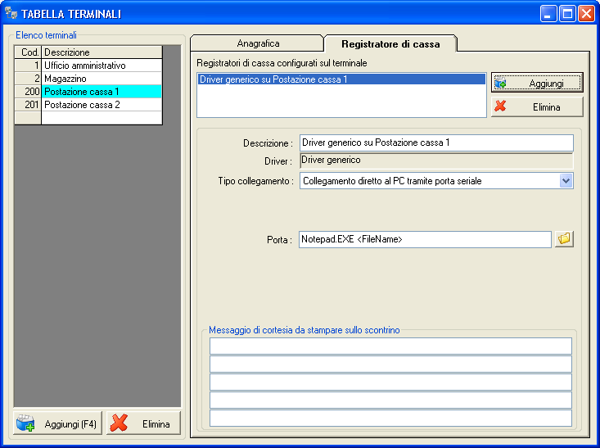600x448 pixels.
Task: Switch to the Anagrafica tab
Action: click(258, 43)
